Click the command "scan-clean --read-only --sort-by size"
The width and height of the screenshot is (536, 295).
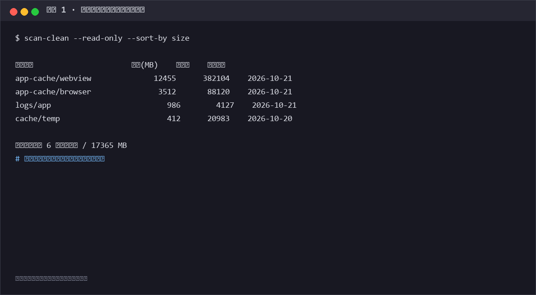(107, 38)
